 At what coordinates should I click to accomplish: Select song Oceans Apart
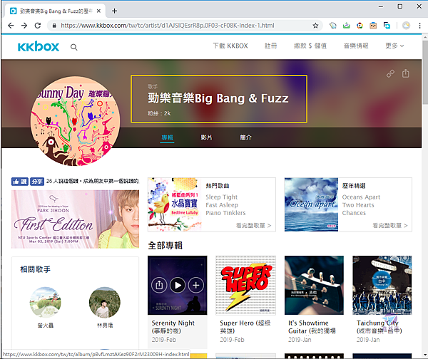pos(361,197)
